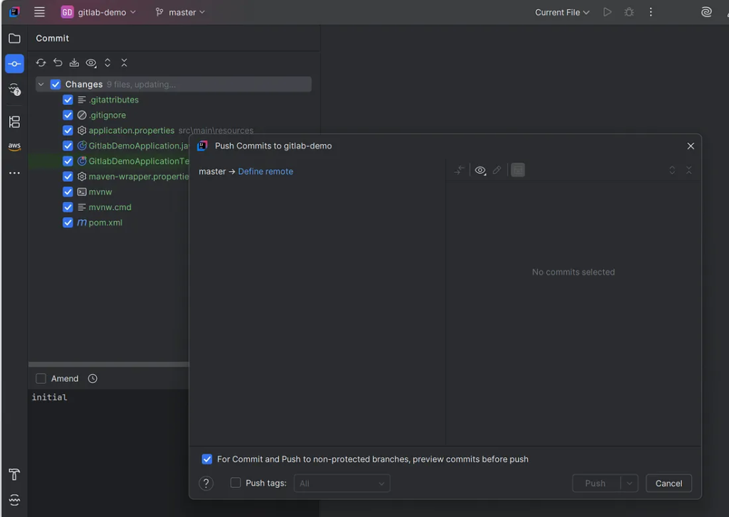Select the .gitignore file in changes
The height and width of the screenshot is (517, 729).
(107, 115)
